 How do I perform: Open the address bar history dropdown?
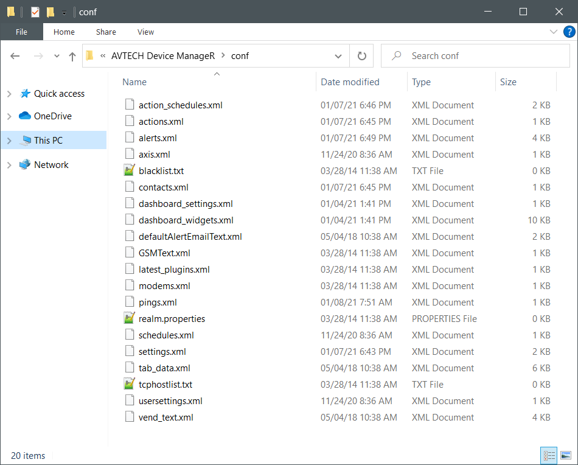pos(338,56)
